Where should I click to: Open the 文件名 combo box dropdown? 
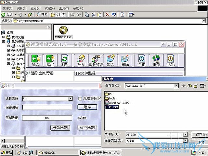click(185, 135)
